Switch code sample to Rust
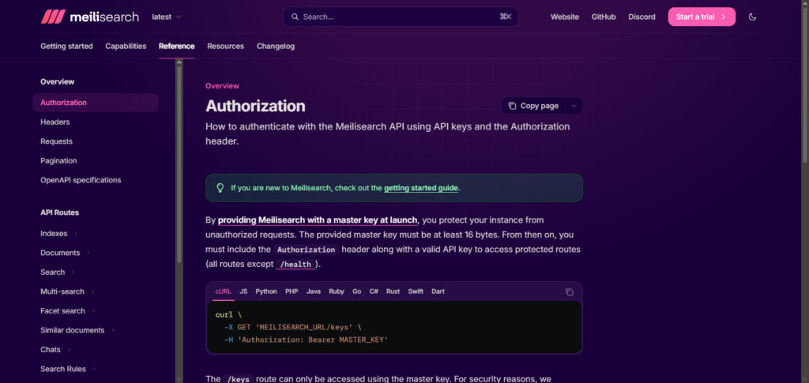 click(393, 291)
